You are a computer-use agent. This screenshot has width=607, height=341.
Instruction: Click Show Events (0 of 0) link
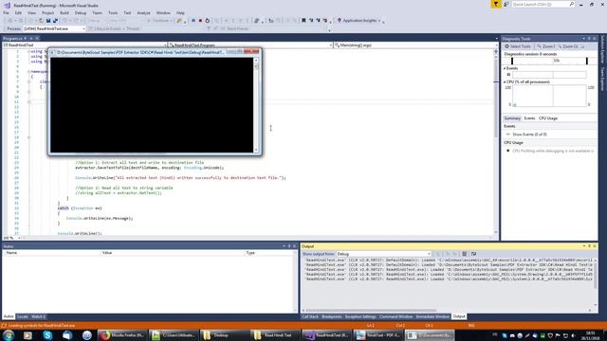529,135
